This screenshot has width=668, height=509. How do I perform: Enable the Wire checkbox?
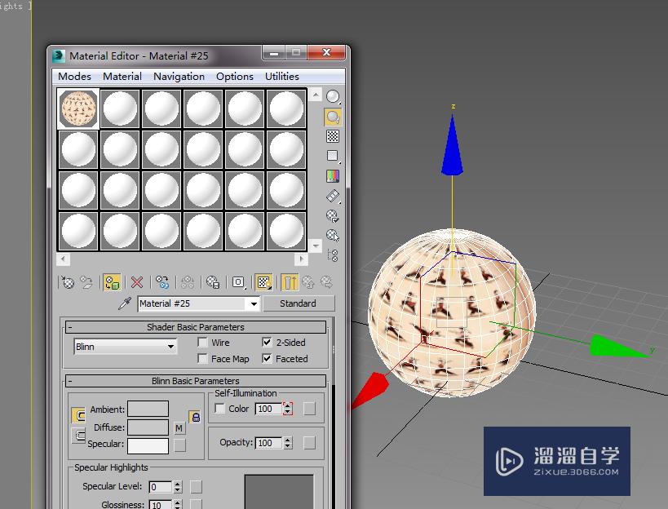201,343
